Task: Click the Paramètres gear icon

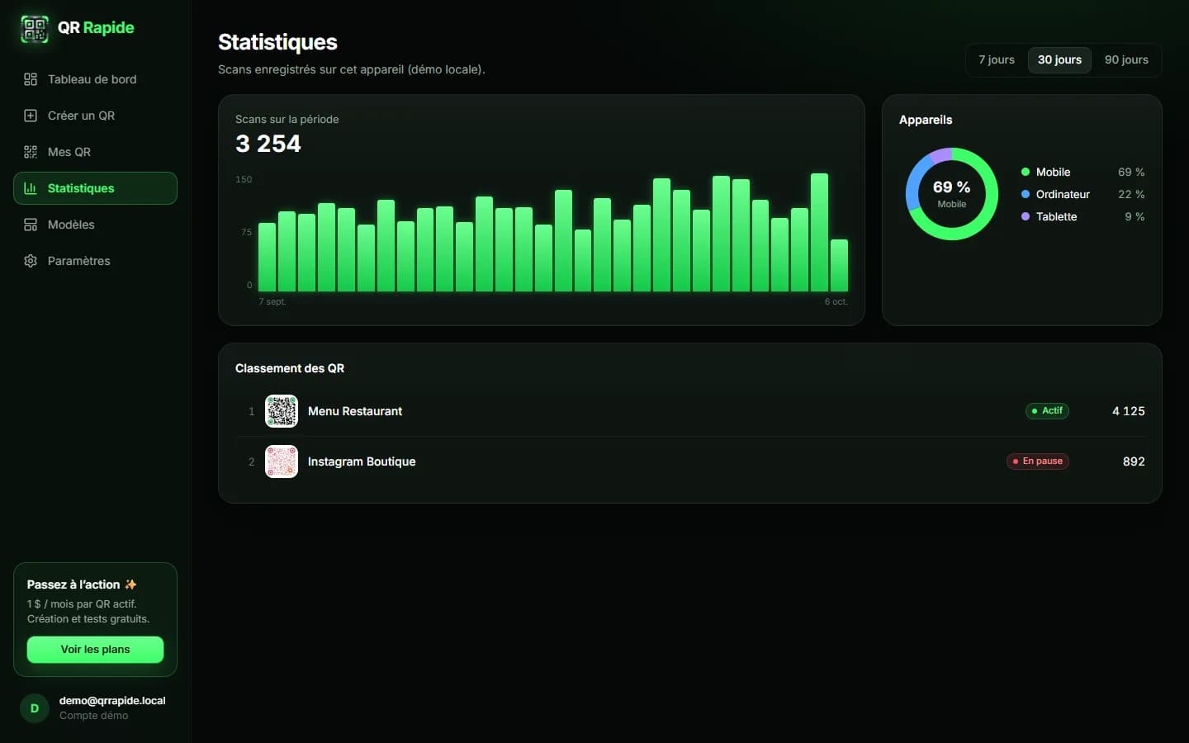Action: [31, 261]
